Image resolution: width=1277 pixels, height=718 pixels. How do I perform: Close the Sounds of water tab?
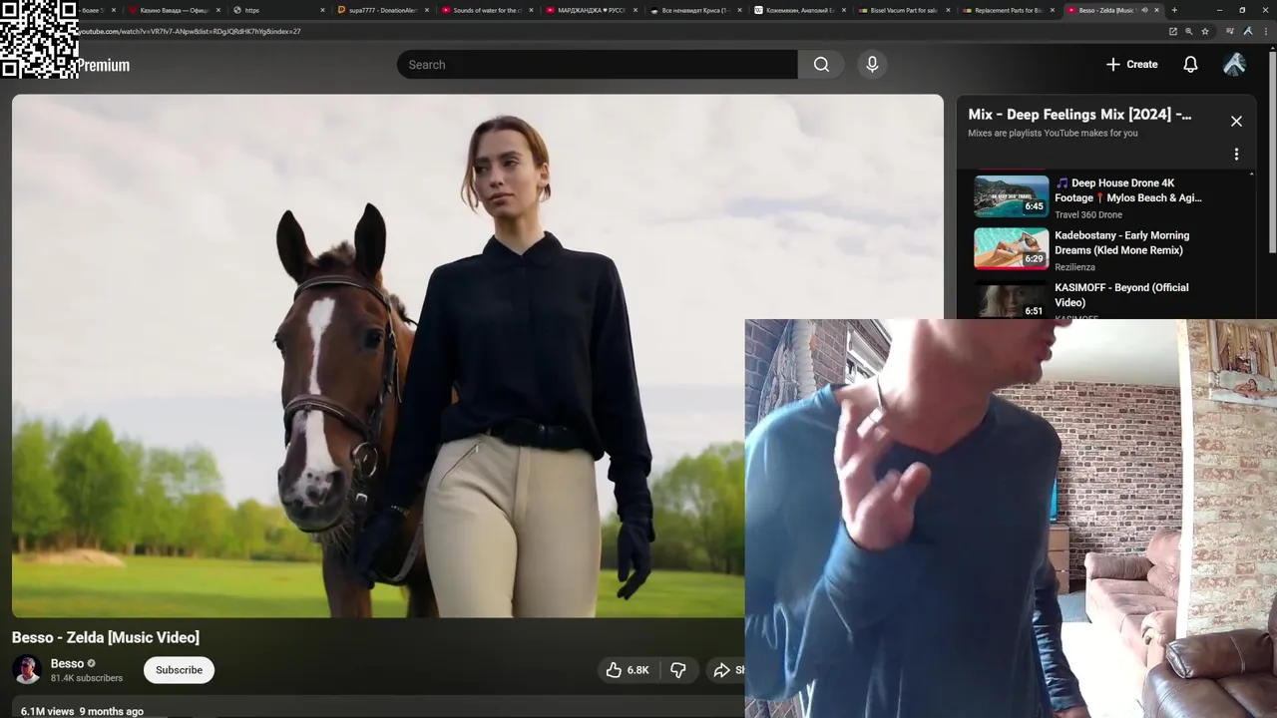pos(530,10)
